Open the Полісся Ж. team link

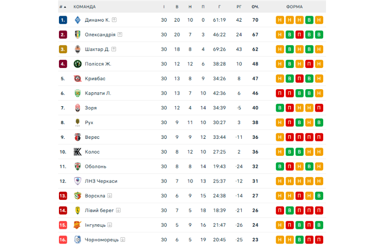[x=98, y=64]
